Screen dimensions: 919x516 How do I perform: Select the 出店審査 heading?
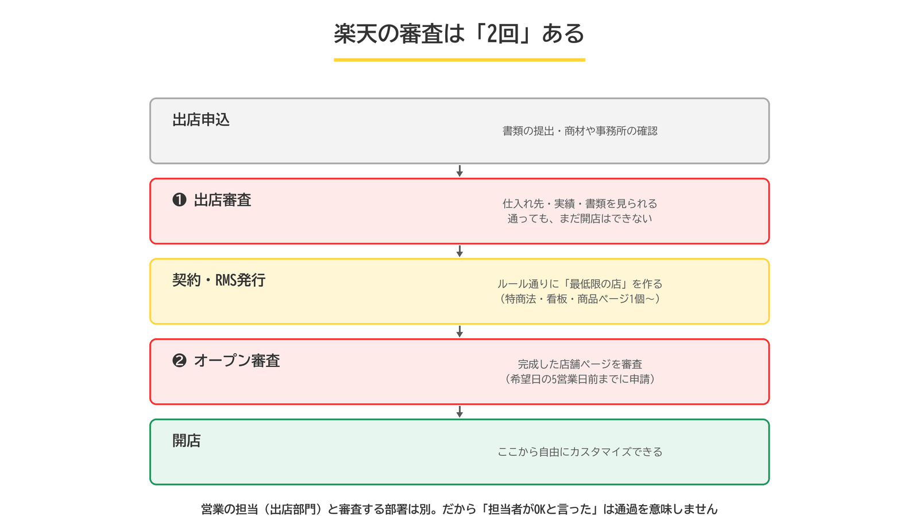(222, 200)
